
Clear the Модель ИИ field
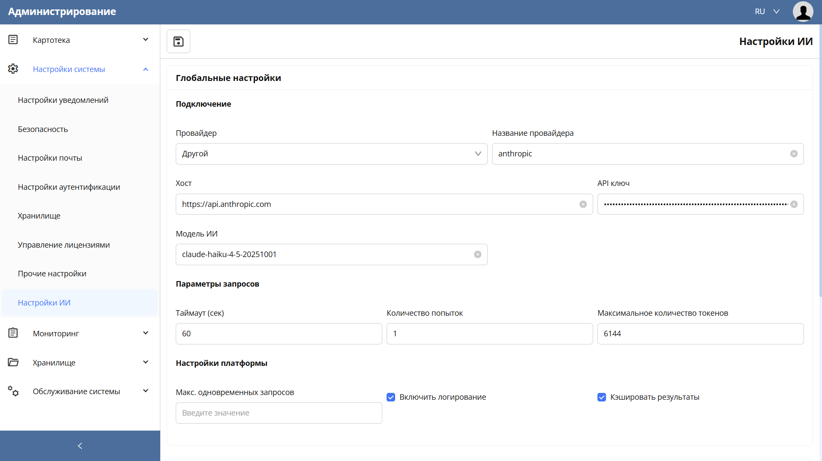coord(477,254)
